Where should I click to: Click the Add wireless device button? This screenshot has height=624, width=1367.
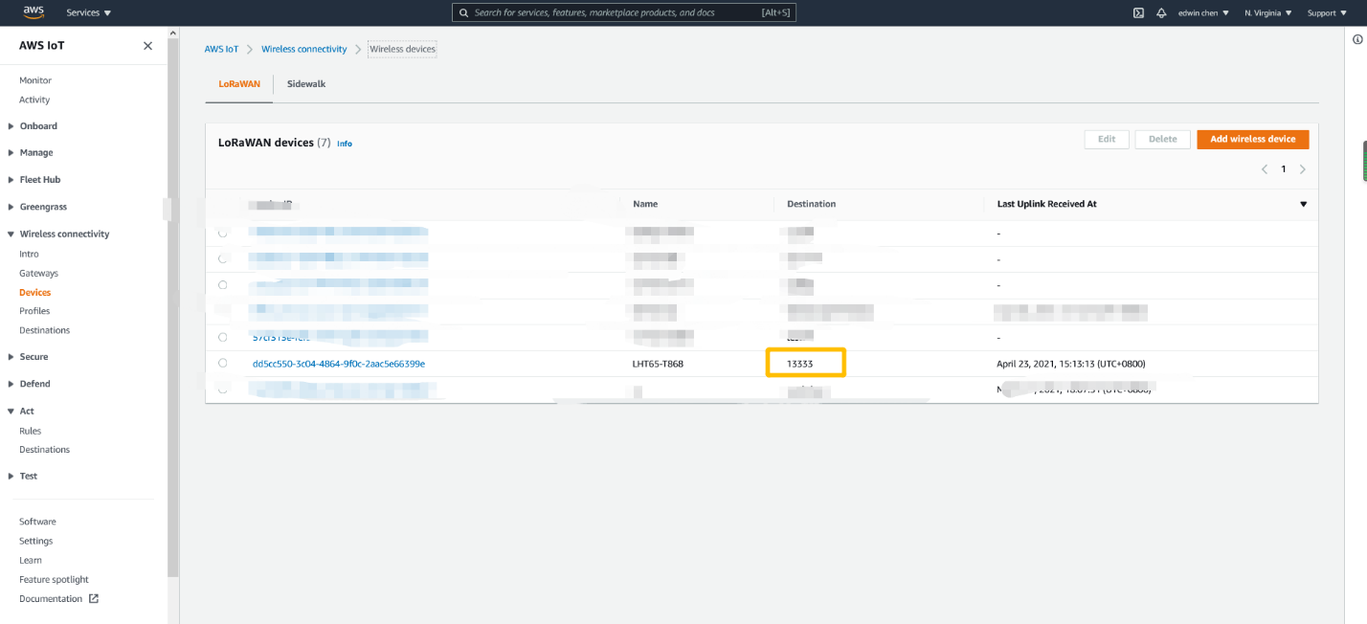point(1252,139)
